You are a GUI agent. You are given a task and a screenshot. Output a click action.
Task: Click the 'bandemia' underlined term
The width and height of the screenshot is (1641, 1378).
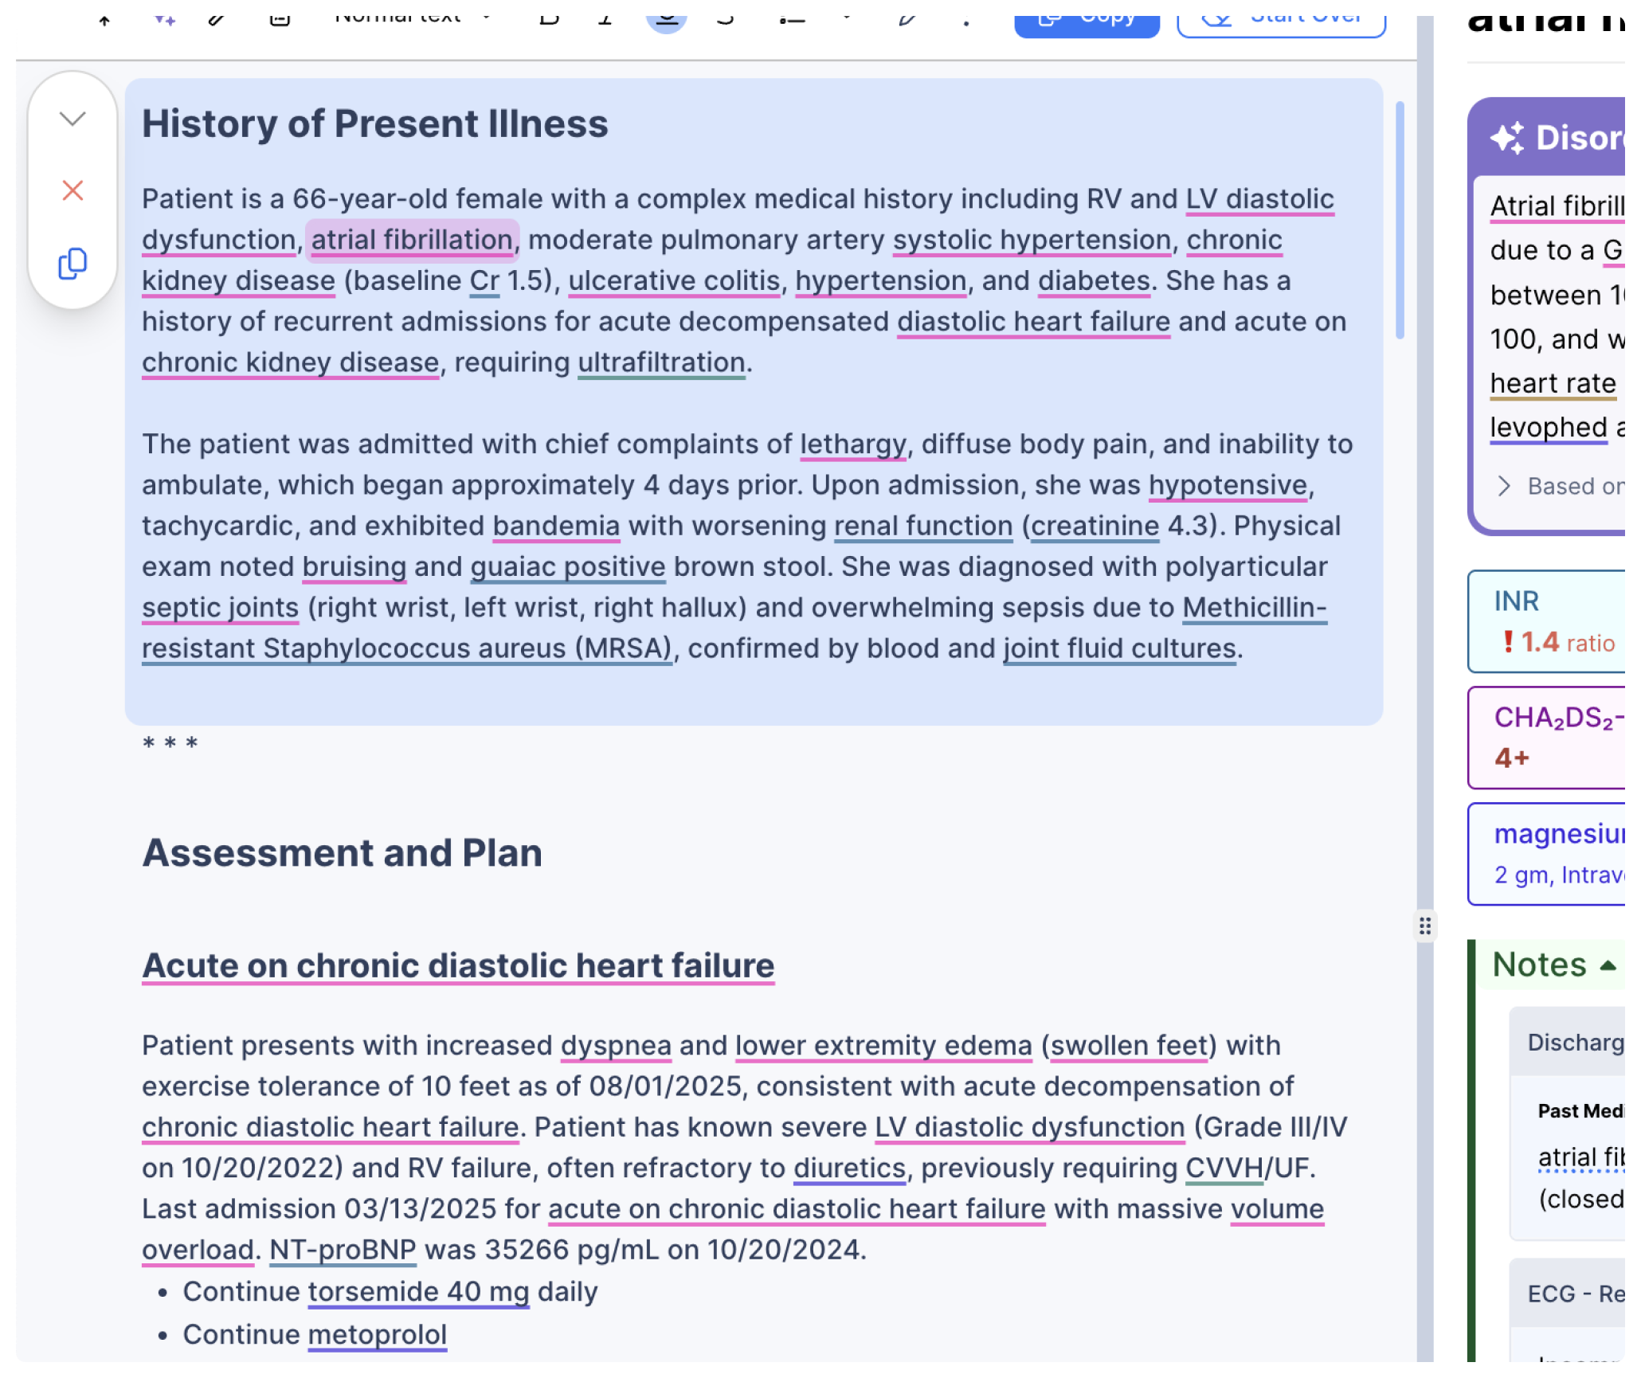556,527
